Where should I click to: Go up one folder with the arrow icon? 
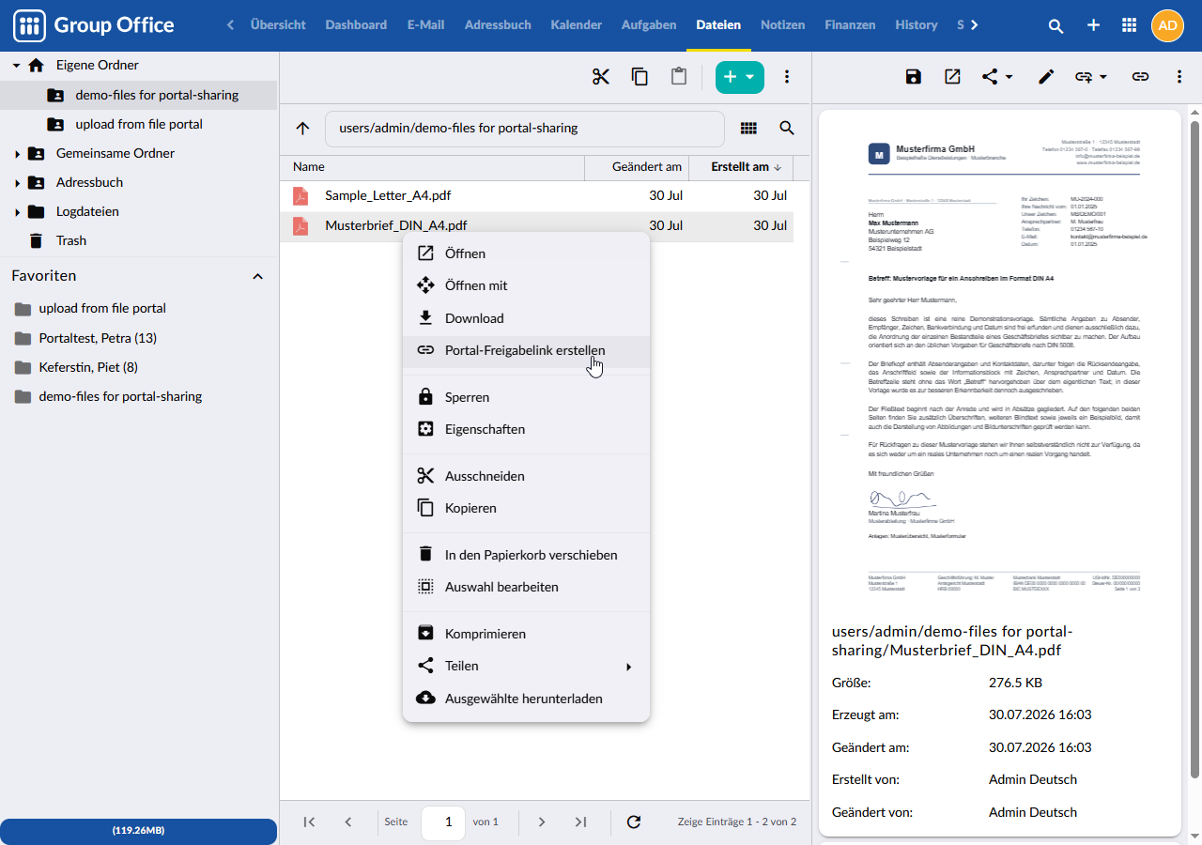click(x=302, y=129)
